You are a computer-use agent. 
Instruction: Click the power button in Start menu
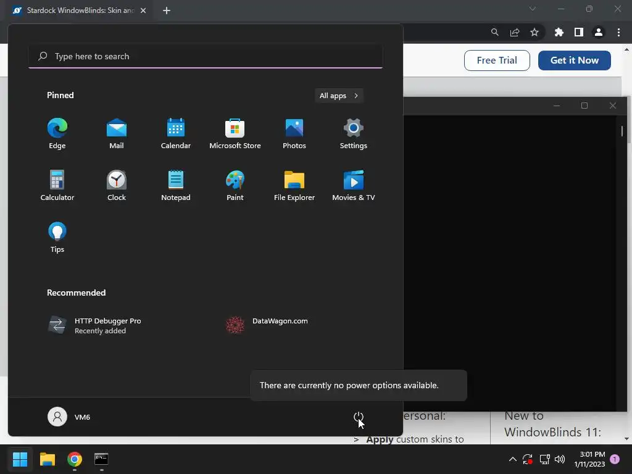(359, 417)
